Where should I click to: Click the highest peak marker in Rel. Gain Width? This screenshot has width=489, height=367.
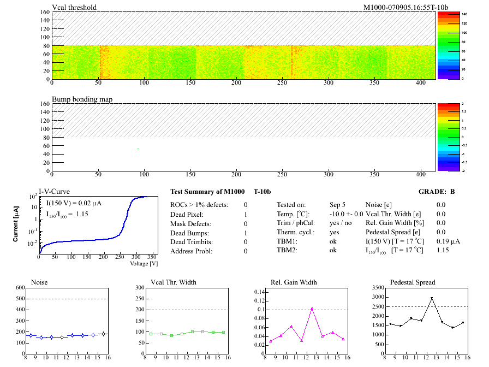[312, 308]
